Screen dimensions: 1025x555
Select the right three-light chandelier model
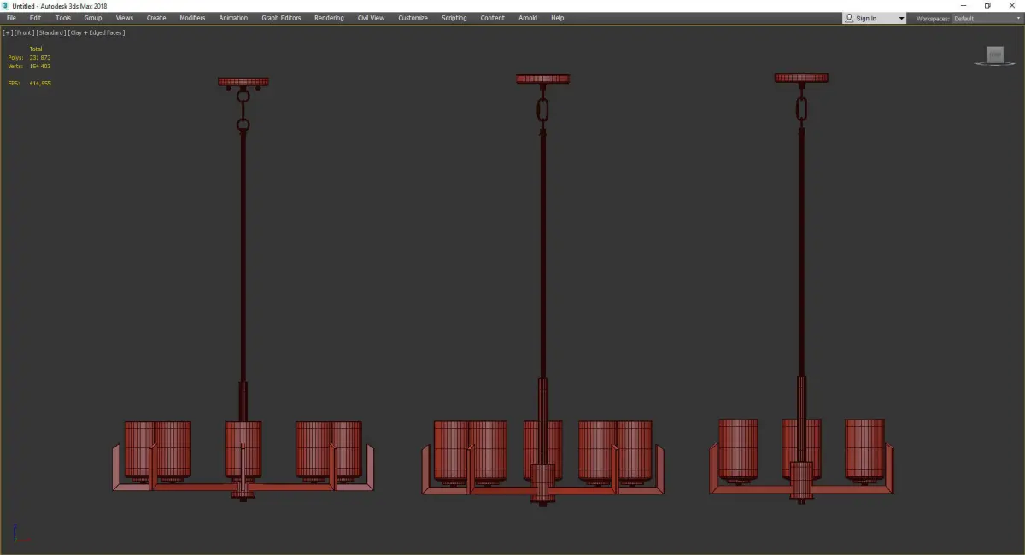801,289
